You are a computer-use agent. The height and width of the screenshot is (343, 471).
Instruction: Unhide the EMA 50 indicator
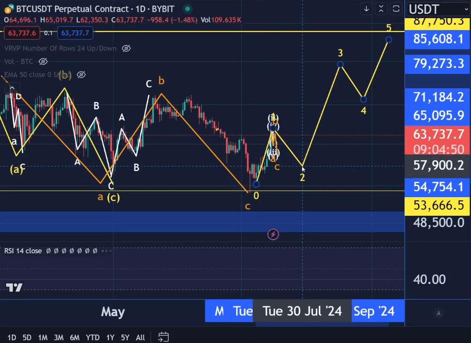point(81,75)
